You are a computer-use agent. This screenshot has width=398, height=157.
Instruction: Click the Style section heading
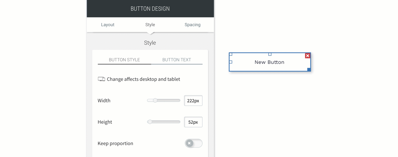pos(150,43)
